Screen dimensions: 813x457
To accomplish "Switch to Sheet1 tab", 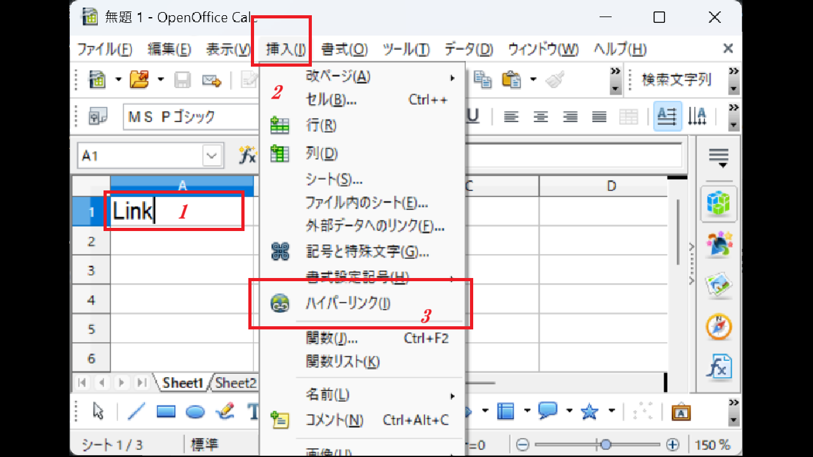I will 182,383.
